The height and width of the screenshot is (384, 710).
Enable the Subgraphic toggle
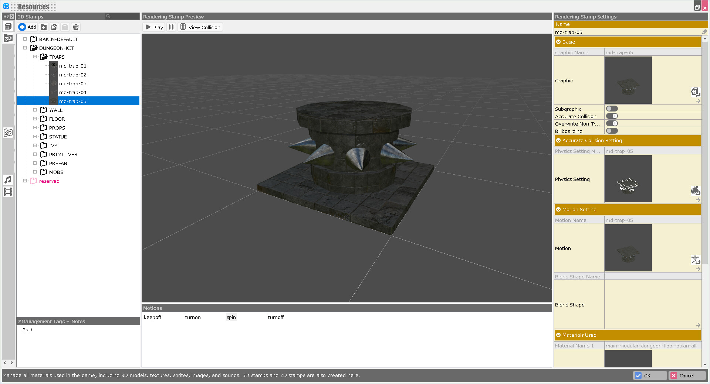click(612, 108)
